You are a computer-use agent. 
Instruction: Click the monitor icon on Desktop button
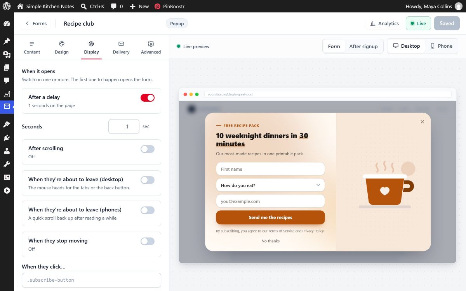coord(396,46)
